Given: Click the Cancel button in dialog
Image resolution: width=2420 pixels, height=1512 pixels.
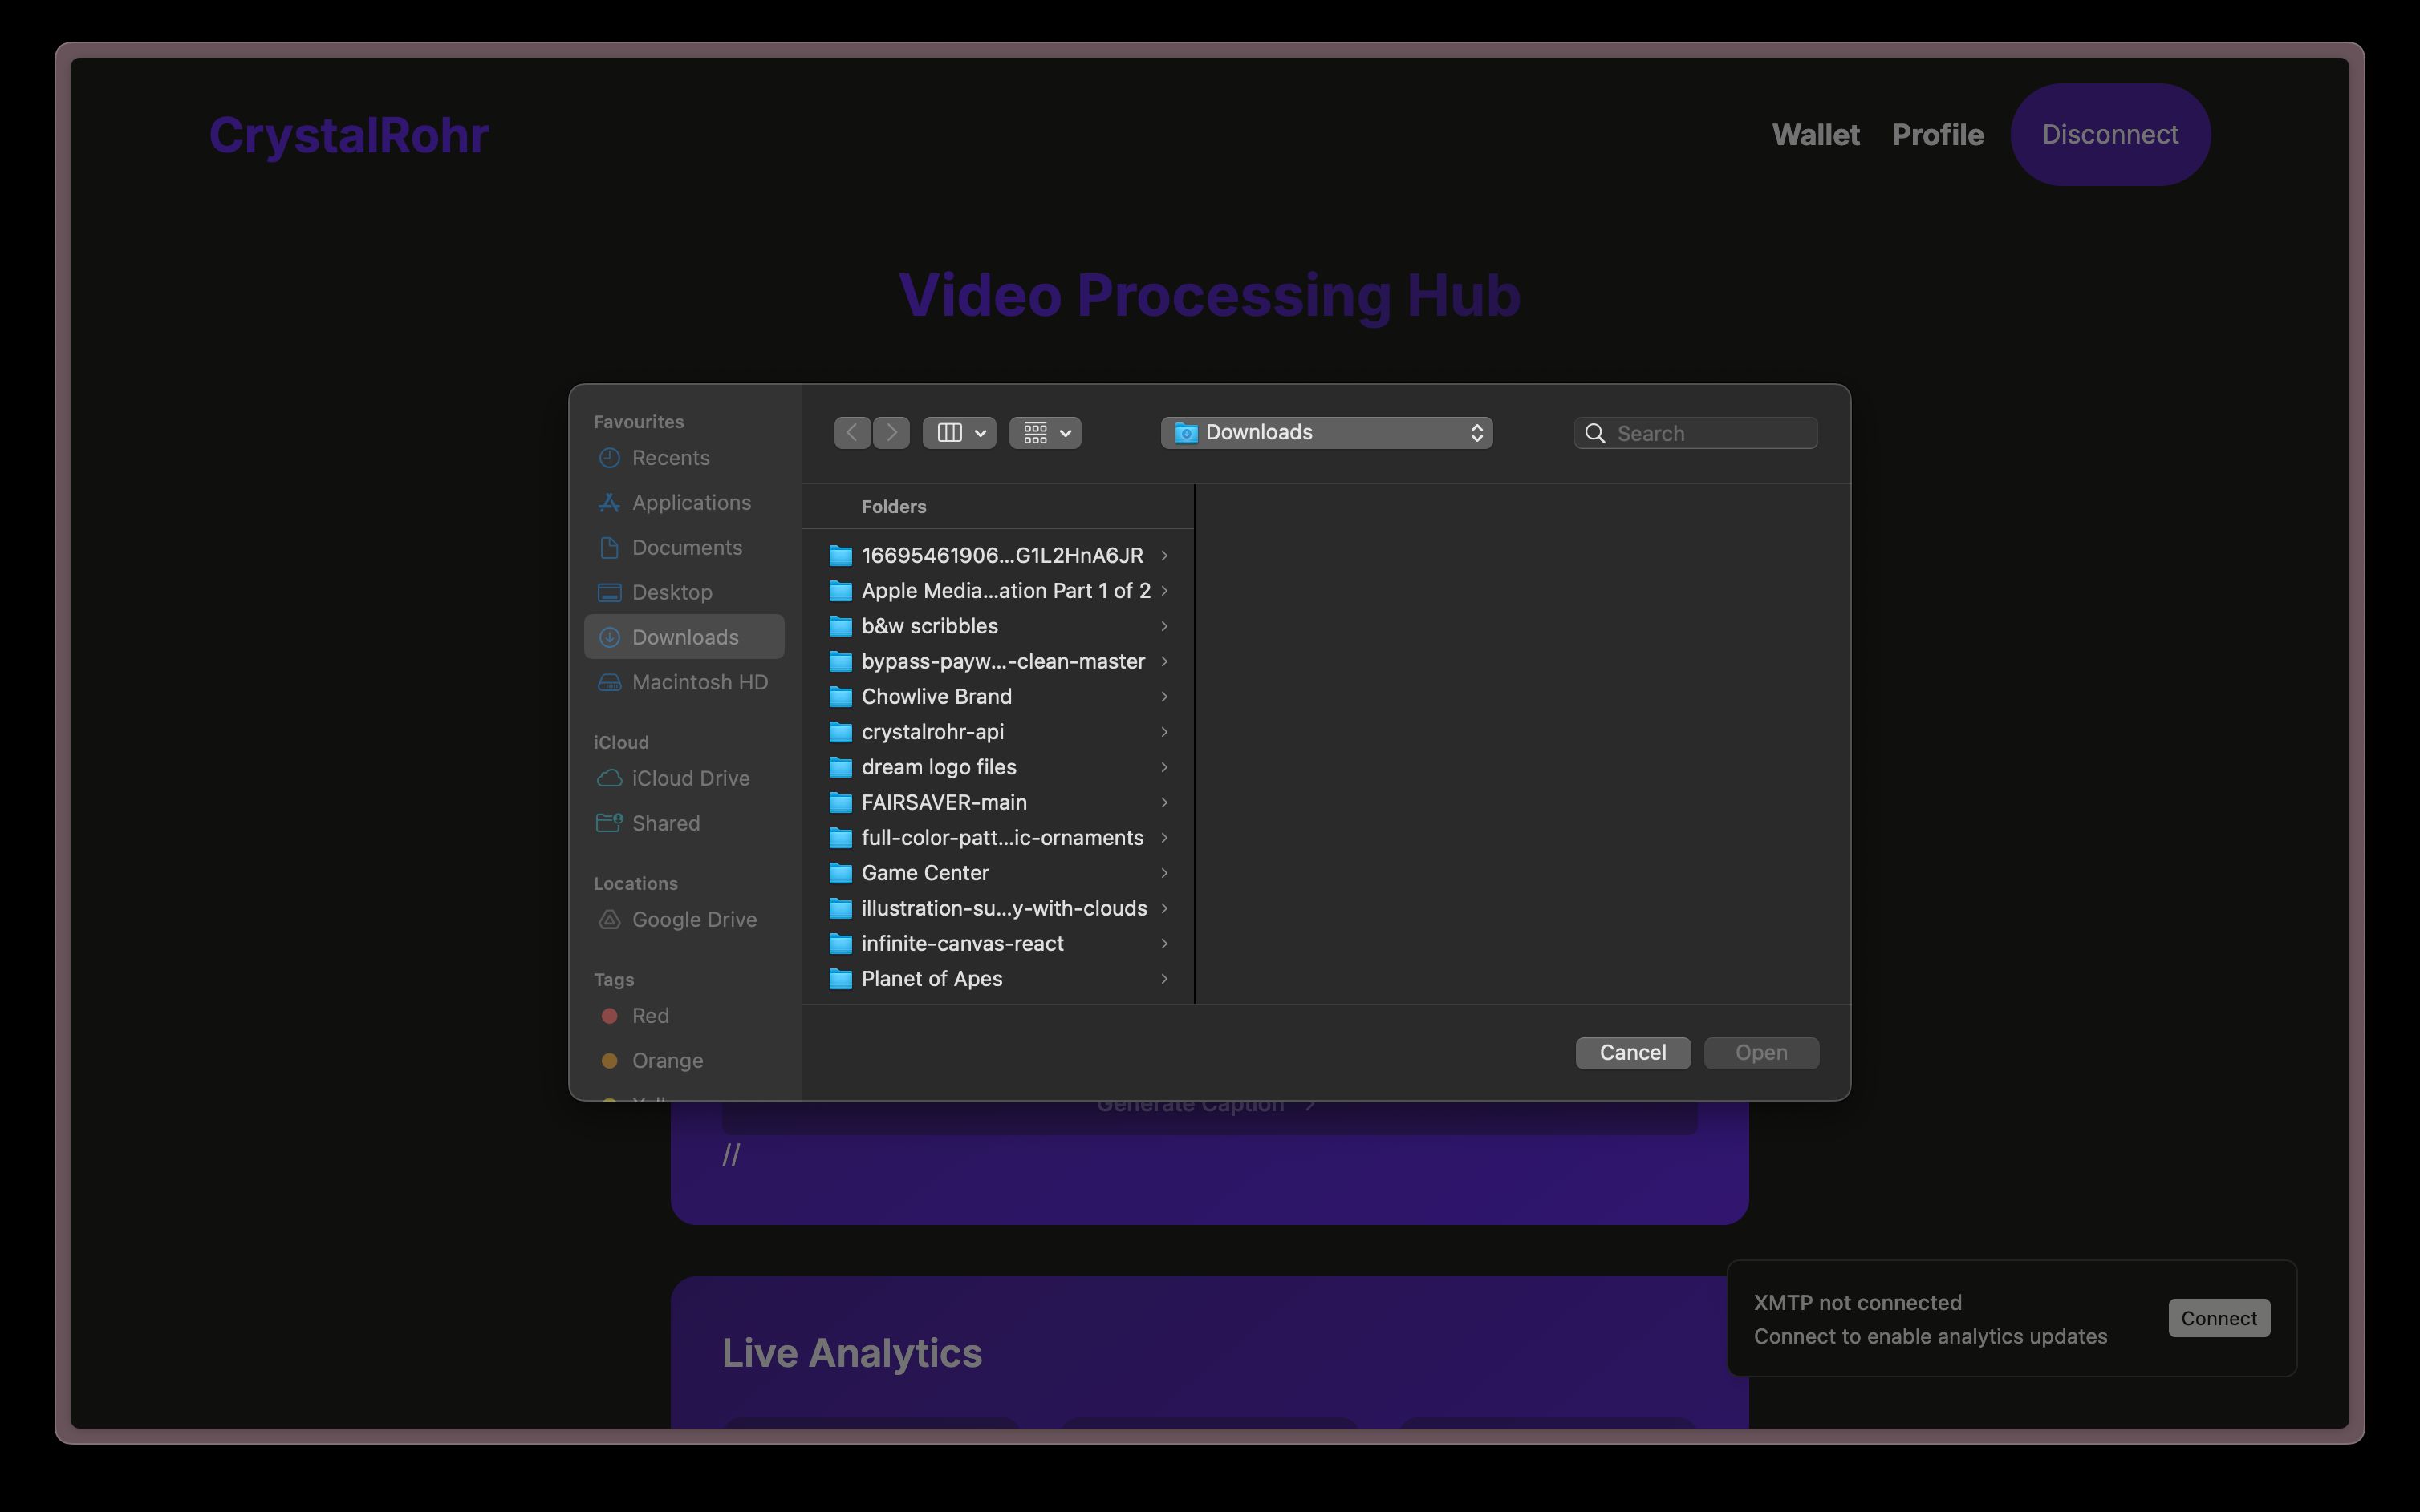Looking at the screenshot, I should [x=1632, y=1052].
